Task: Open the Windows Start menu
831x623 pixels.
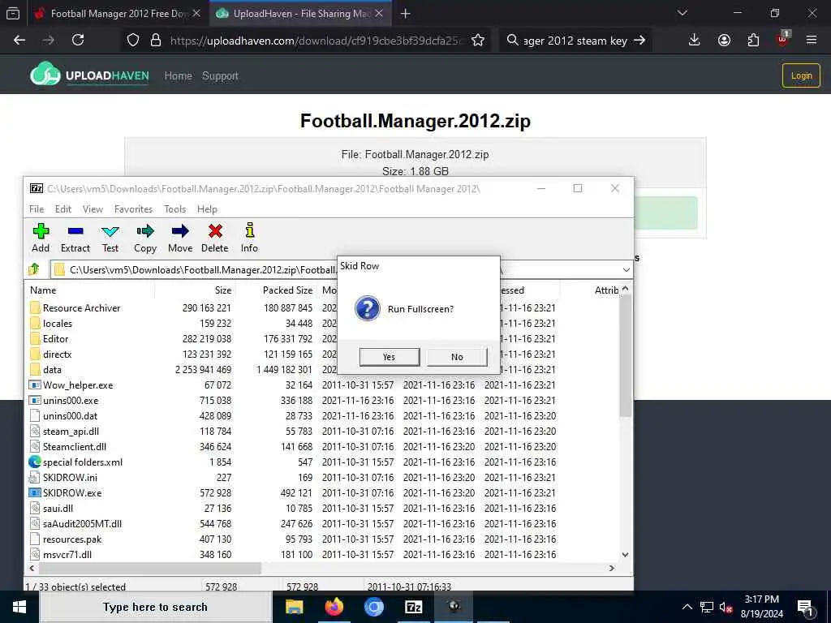Action: click(x=19, y=607)
